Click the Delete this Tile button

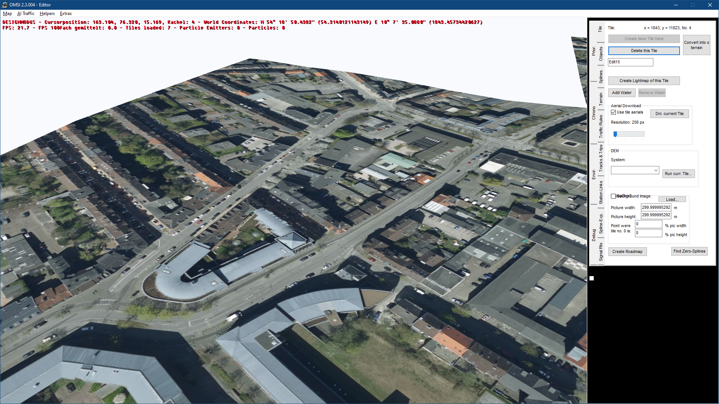tap(644, 51)
